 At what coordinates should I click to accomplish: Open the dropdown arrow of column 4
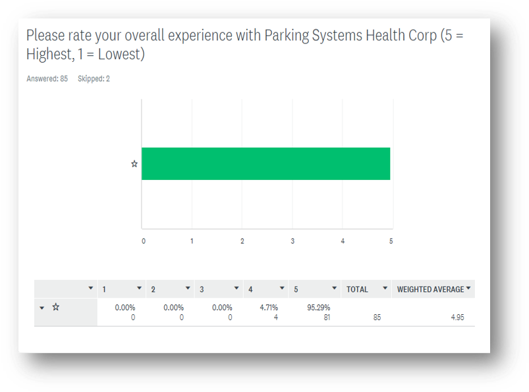282,288
